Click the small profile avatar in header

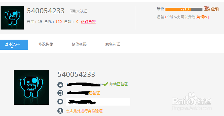(x=12, y=18)
